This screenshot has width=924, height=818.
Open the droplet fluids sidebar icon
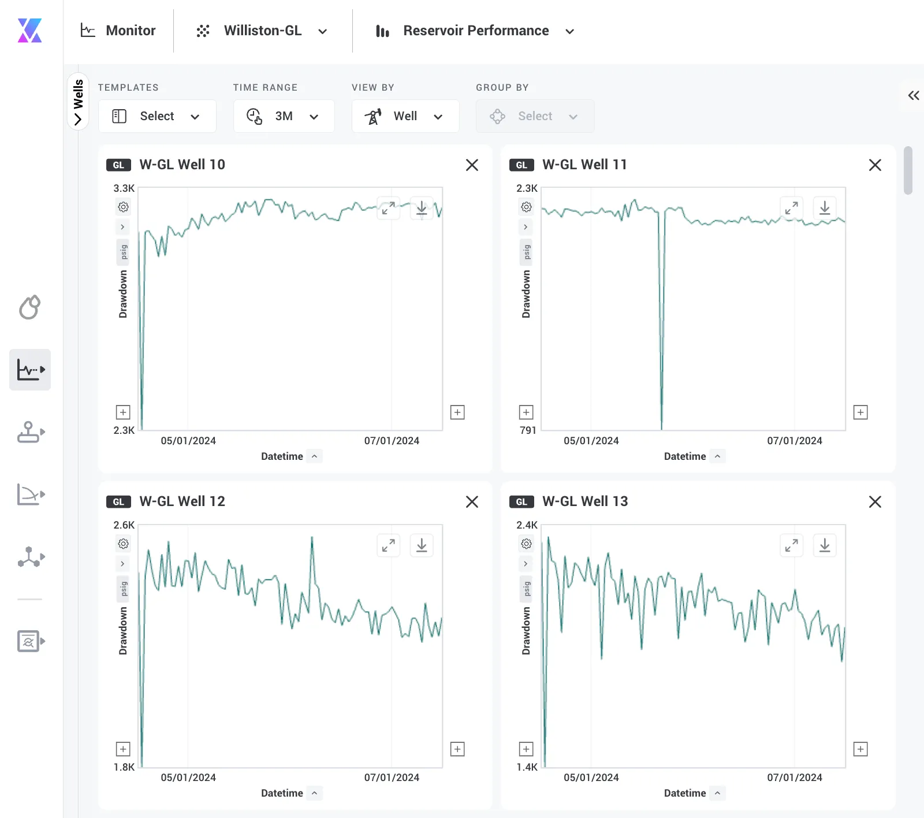click(30, 307)
